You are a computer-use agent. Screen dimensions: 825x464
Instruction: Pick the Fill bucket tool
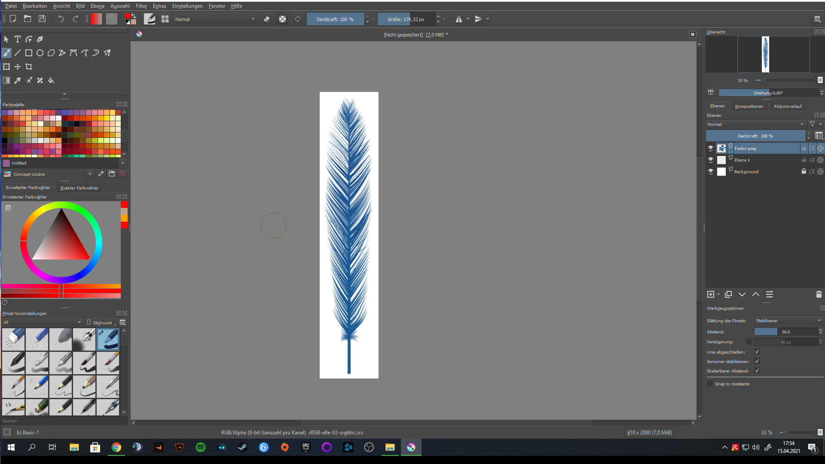click(51, 80)
